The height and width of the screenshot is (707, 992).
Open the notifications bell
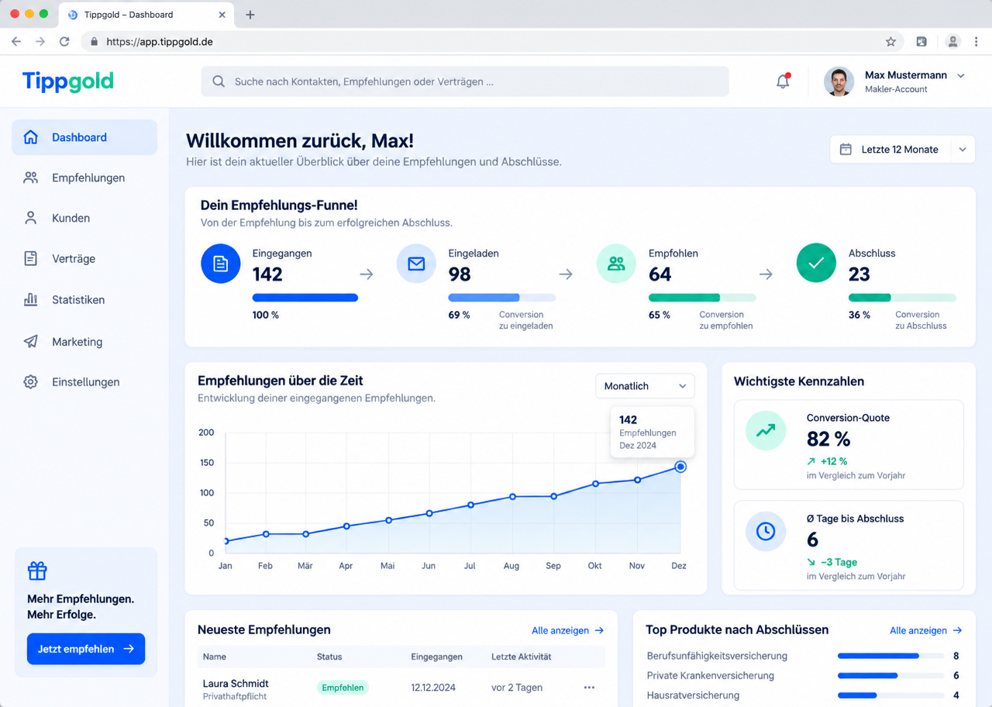point(783,81)
